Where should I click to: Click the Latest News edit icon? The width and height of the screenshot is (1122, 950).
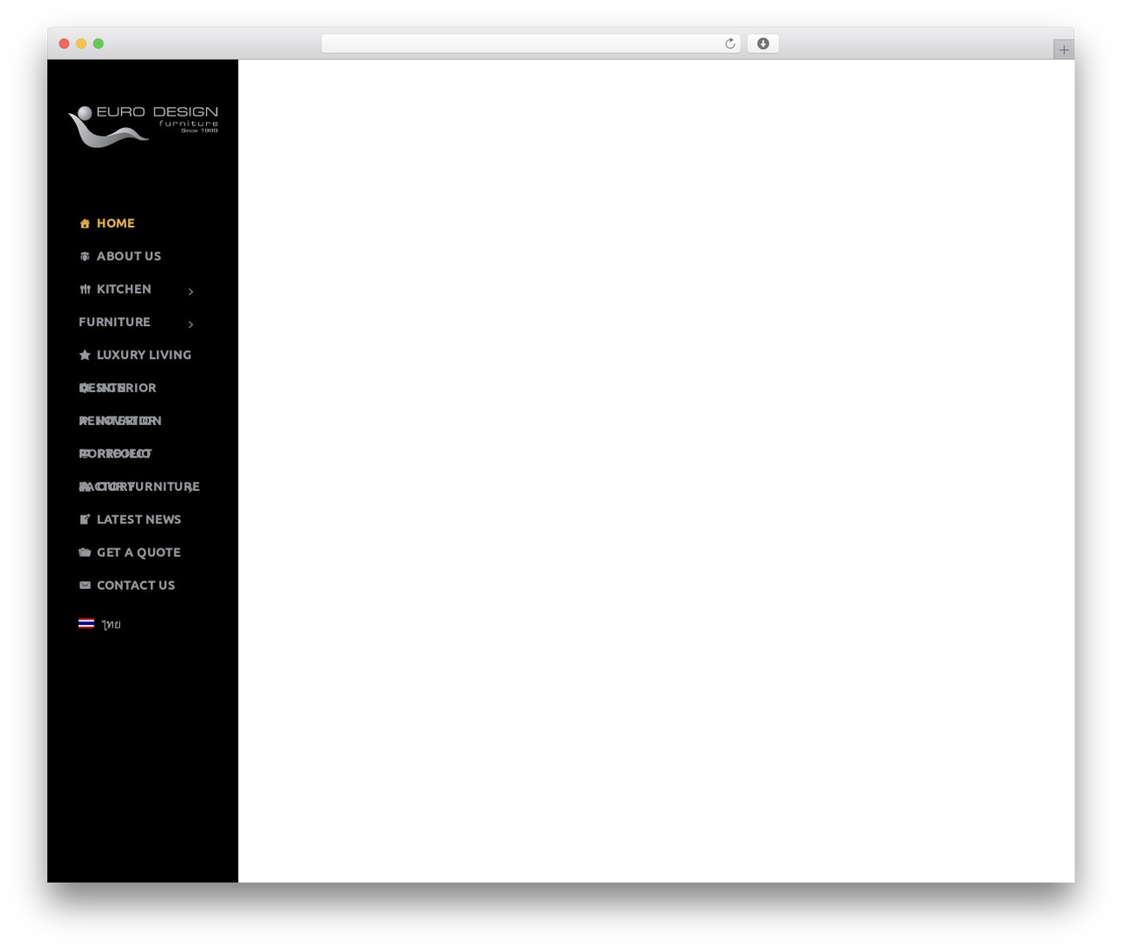pos(85,520)
